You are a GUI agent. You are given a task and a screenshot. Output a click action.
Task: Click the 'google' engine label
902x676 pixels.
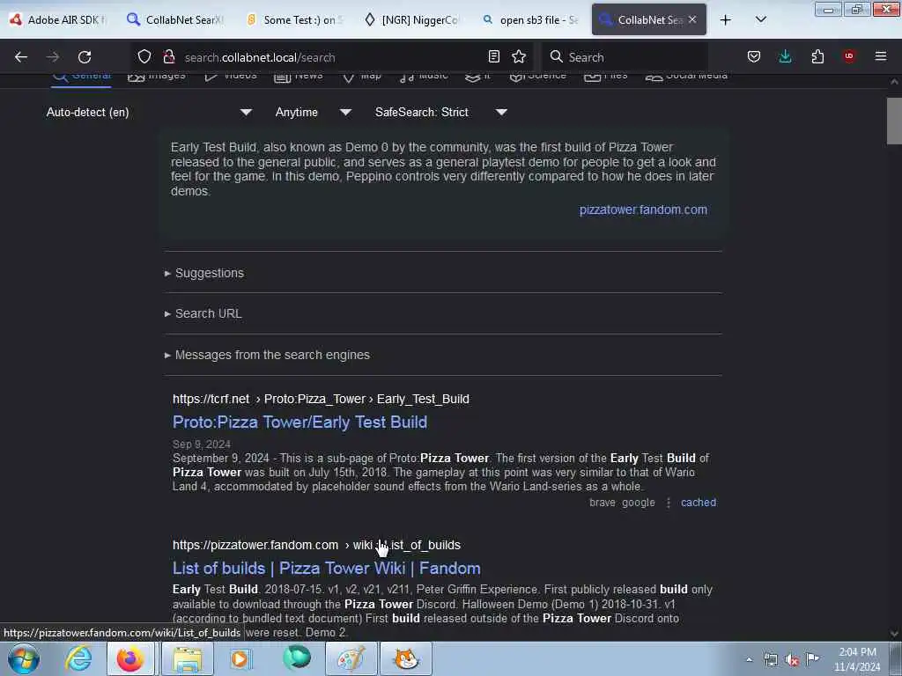(639, 503)
